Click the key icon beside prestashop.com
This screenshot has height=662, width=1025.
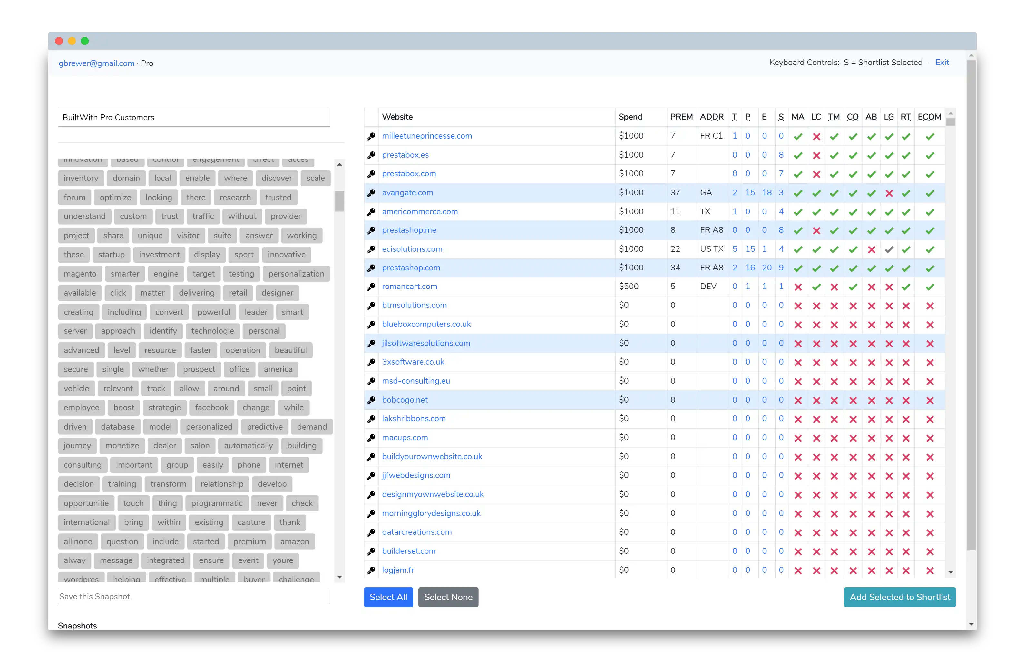coord(371,268)
